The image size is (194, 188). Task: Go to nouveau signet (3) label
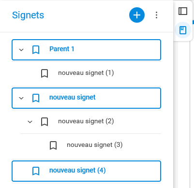click(95, 145)
